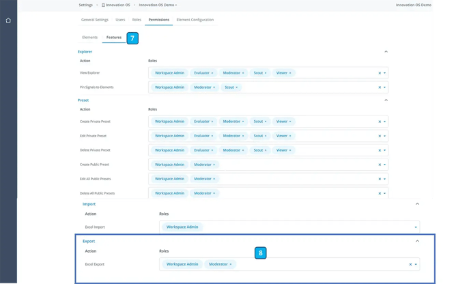Screen dimensions: 469x284
Task: Collapse the Preset section chevron
Action: coord(386,100)
